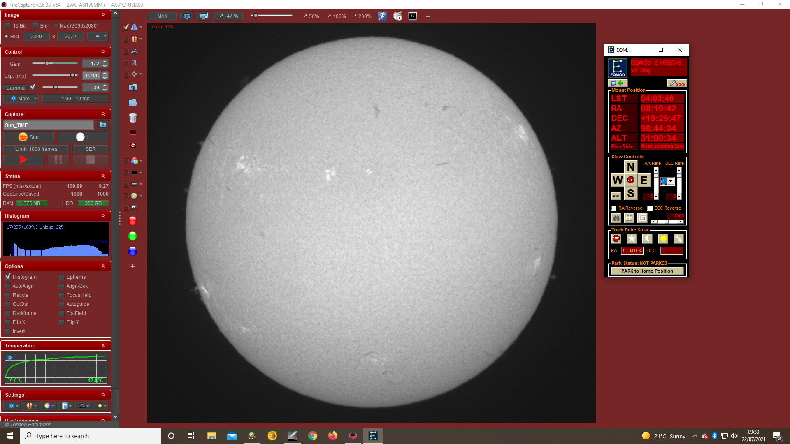The height and width of the screenshot is (444, 790).
Task: Click the EQMOD binoculars icon
Action: [616, 218]
